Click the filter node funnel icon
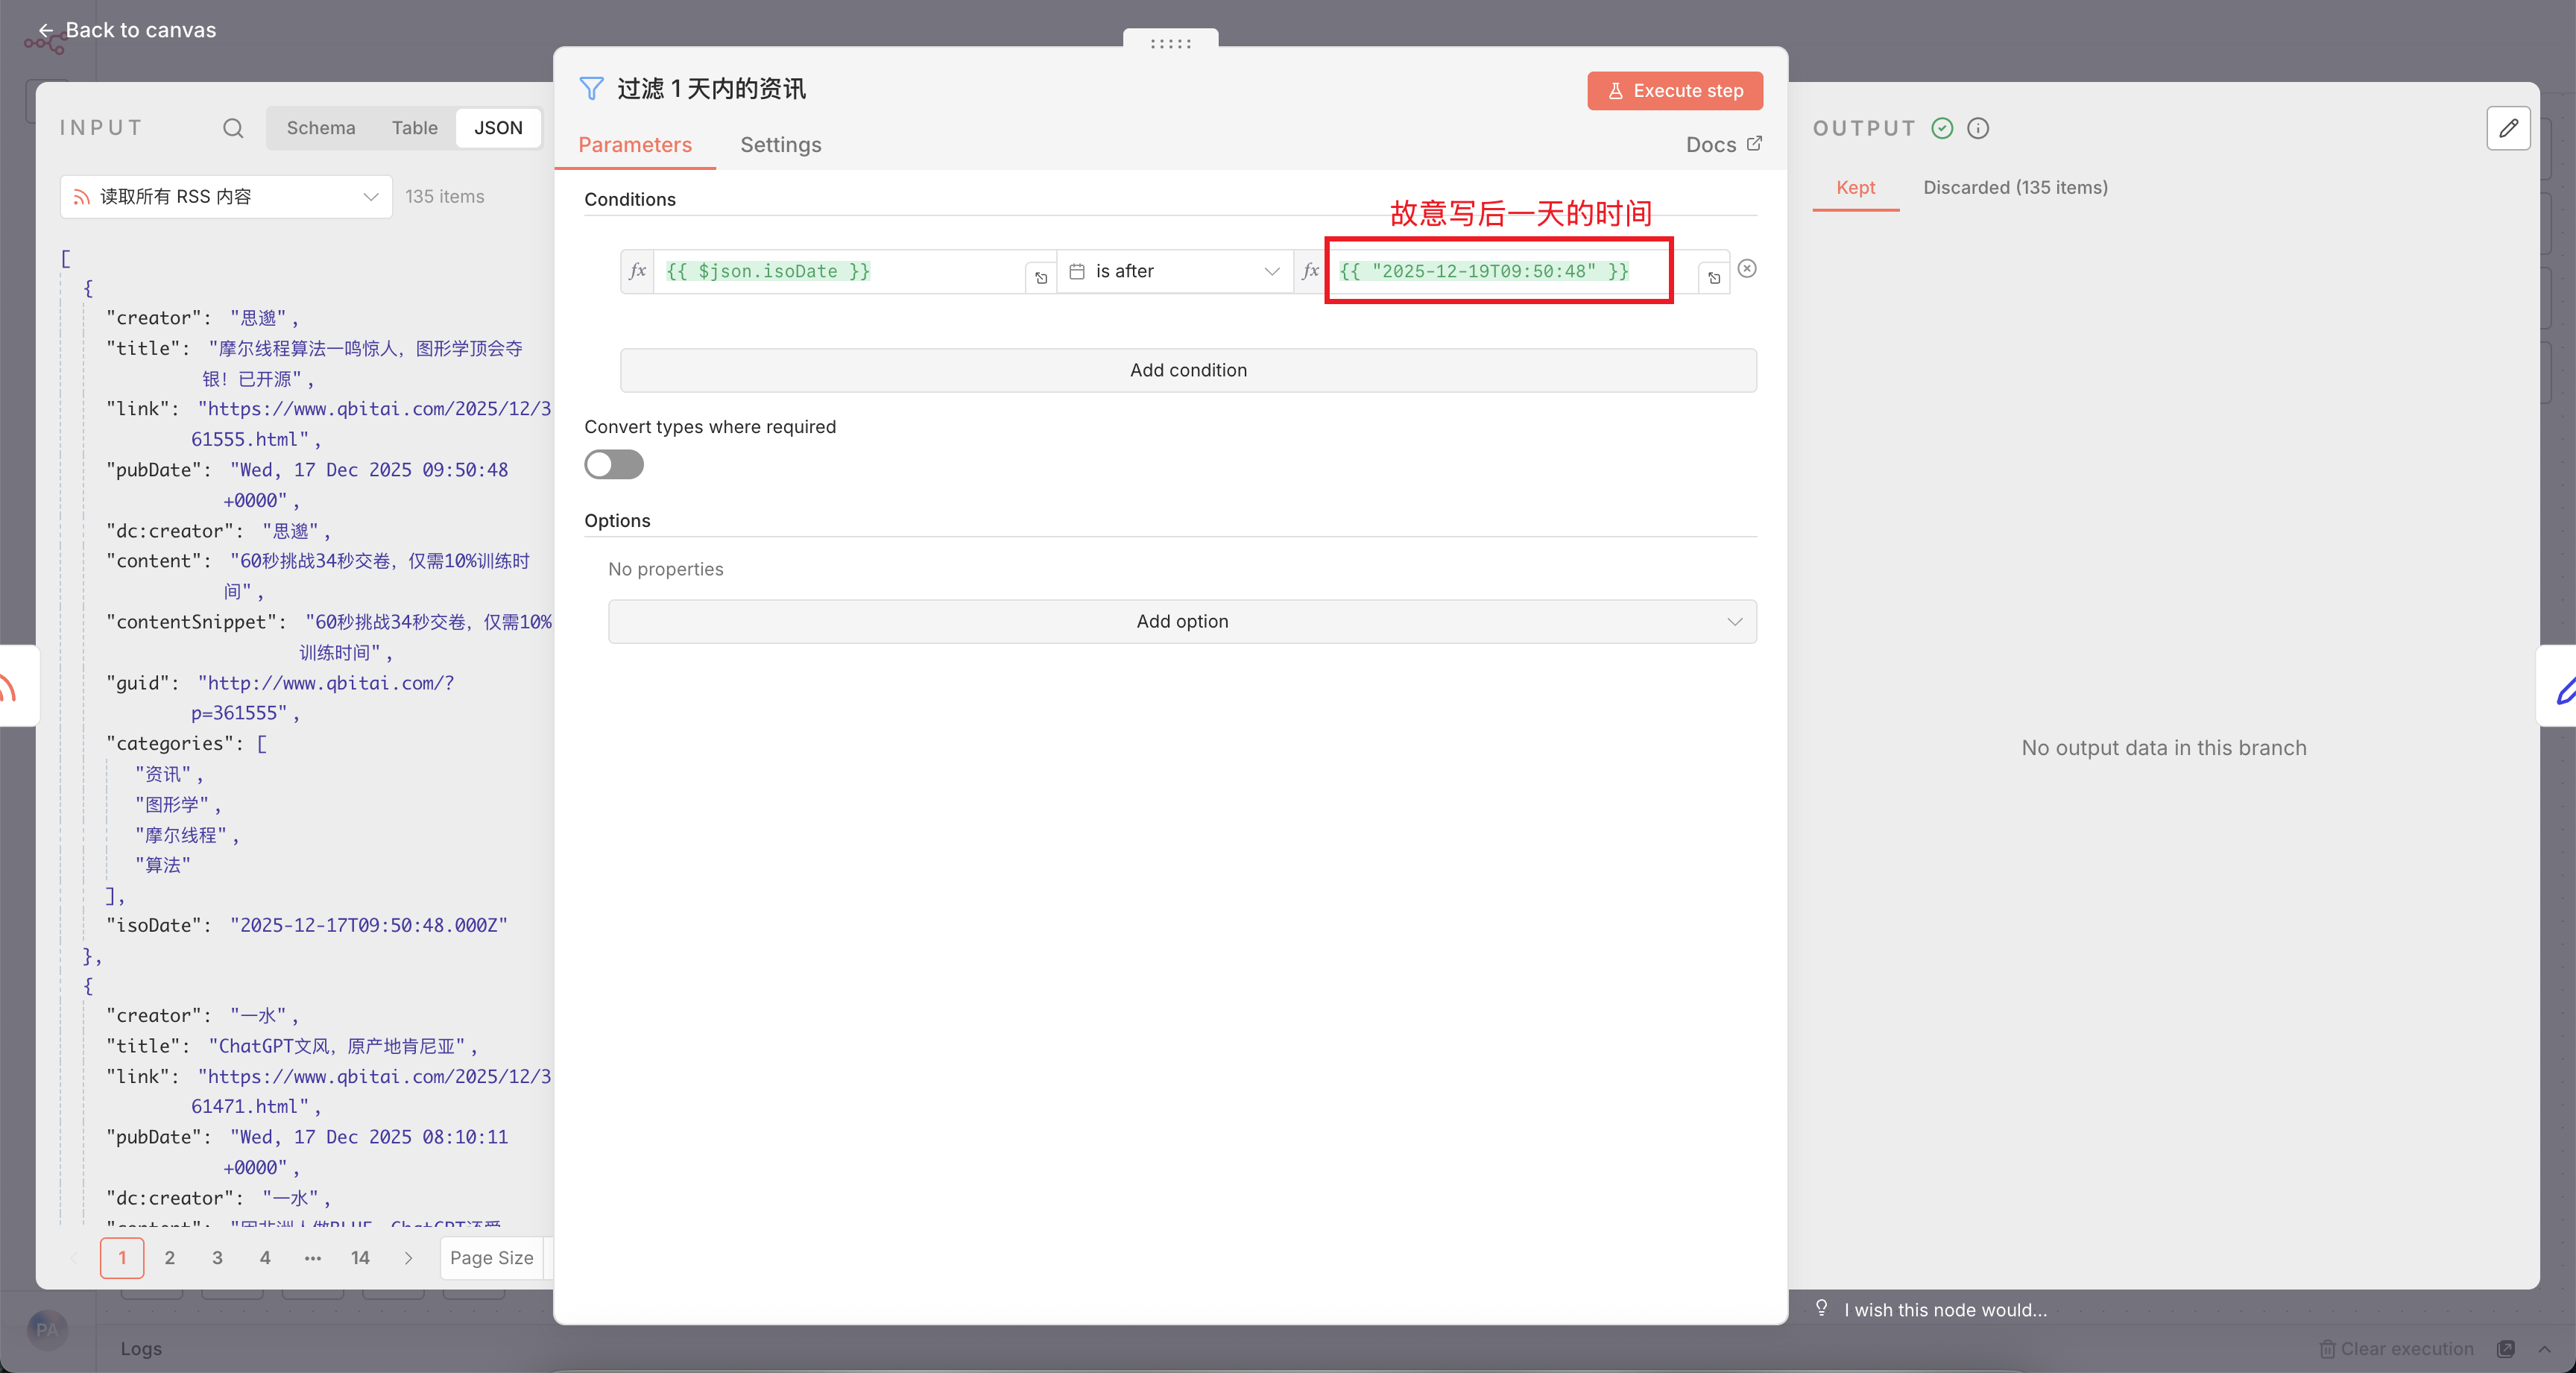This screenshot has width=2576, height=1373. [591, 89]
